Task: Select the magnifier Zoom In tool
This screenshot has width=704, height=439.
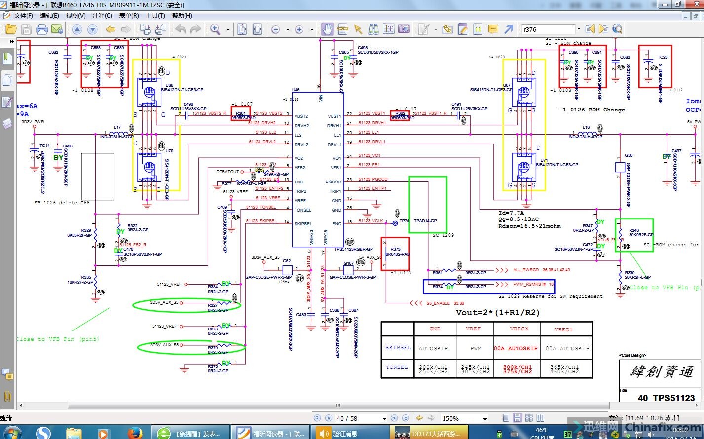Action: (x=215, y=30)
